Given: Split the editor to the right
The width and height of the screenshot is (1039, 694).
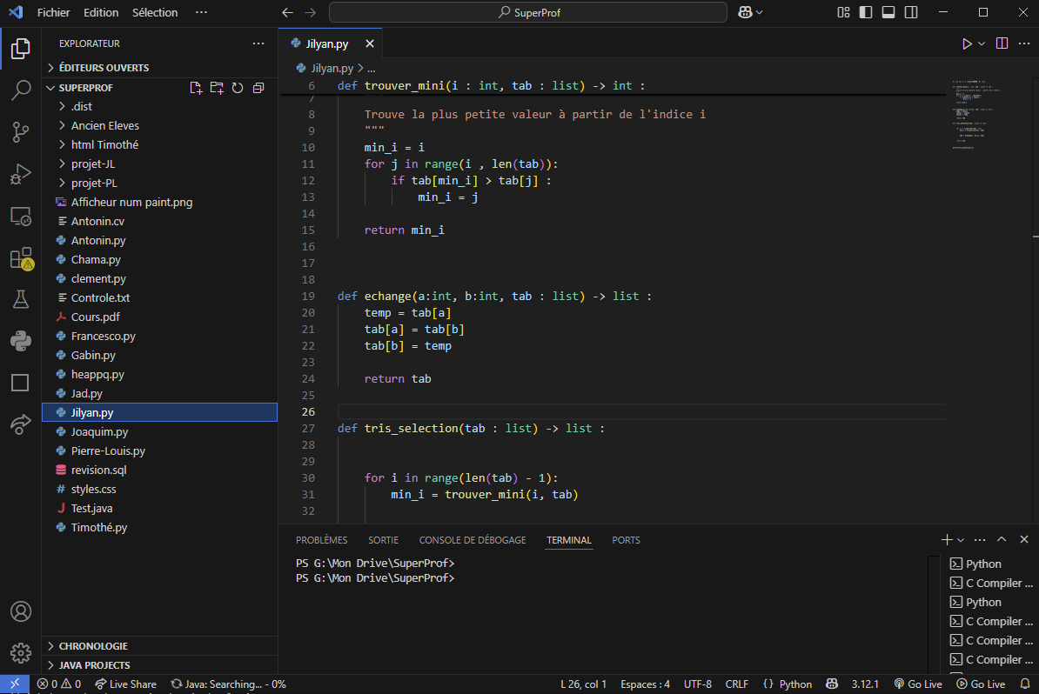Looking at the screenshot, I should (x=1002, y=43).
